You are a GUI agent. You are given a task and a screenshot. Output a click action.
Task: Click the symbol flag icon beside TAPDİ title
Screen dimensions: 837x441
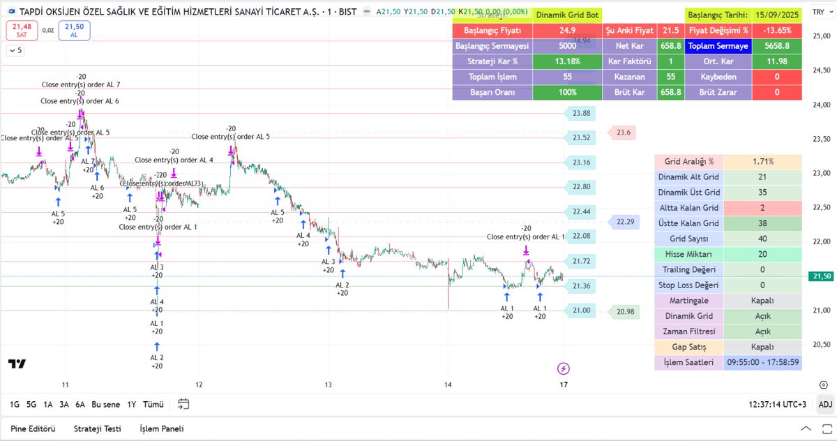10,12
